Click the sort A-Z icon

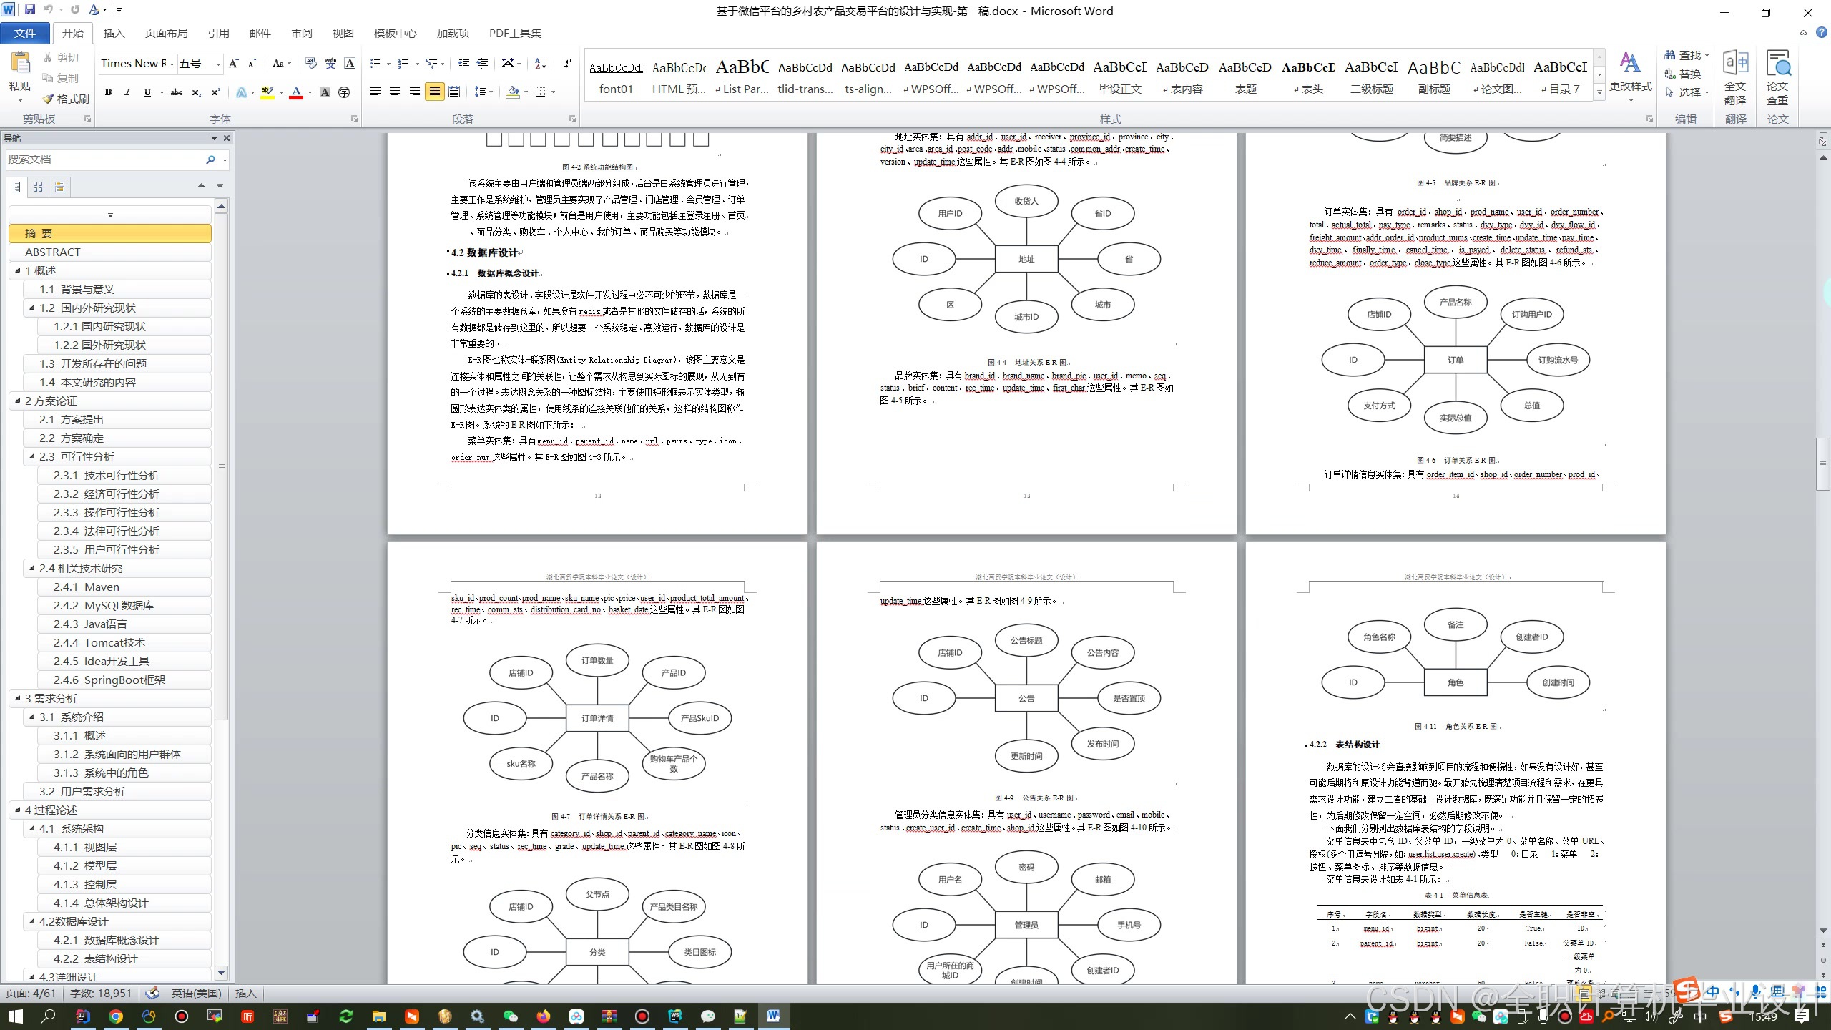[x=541, y=64]
